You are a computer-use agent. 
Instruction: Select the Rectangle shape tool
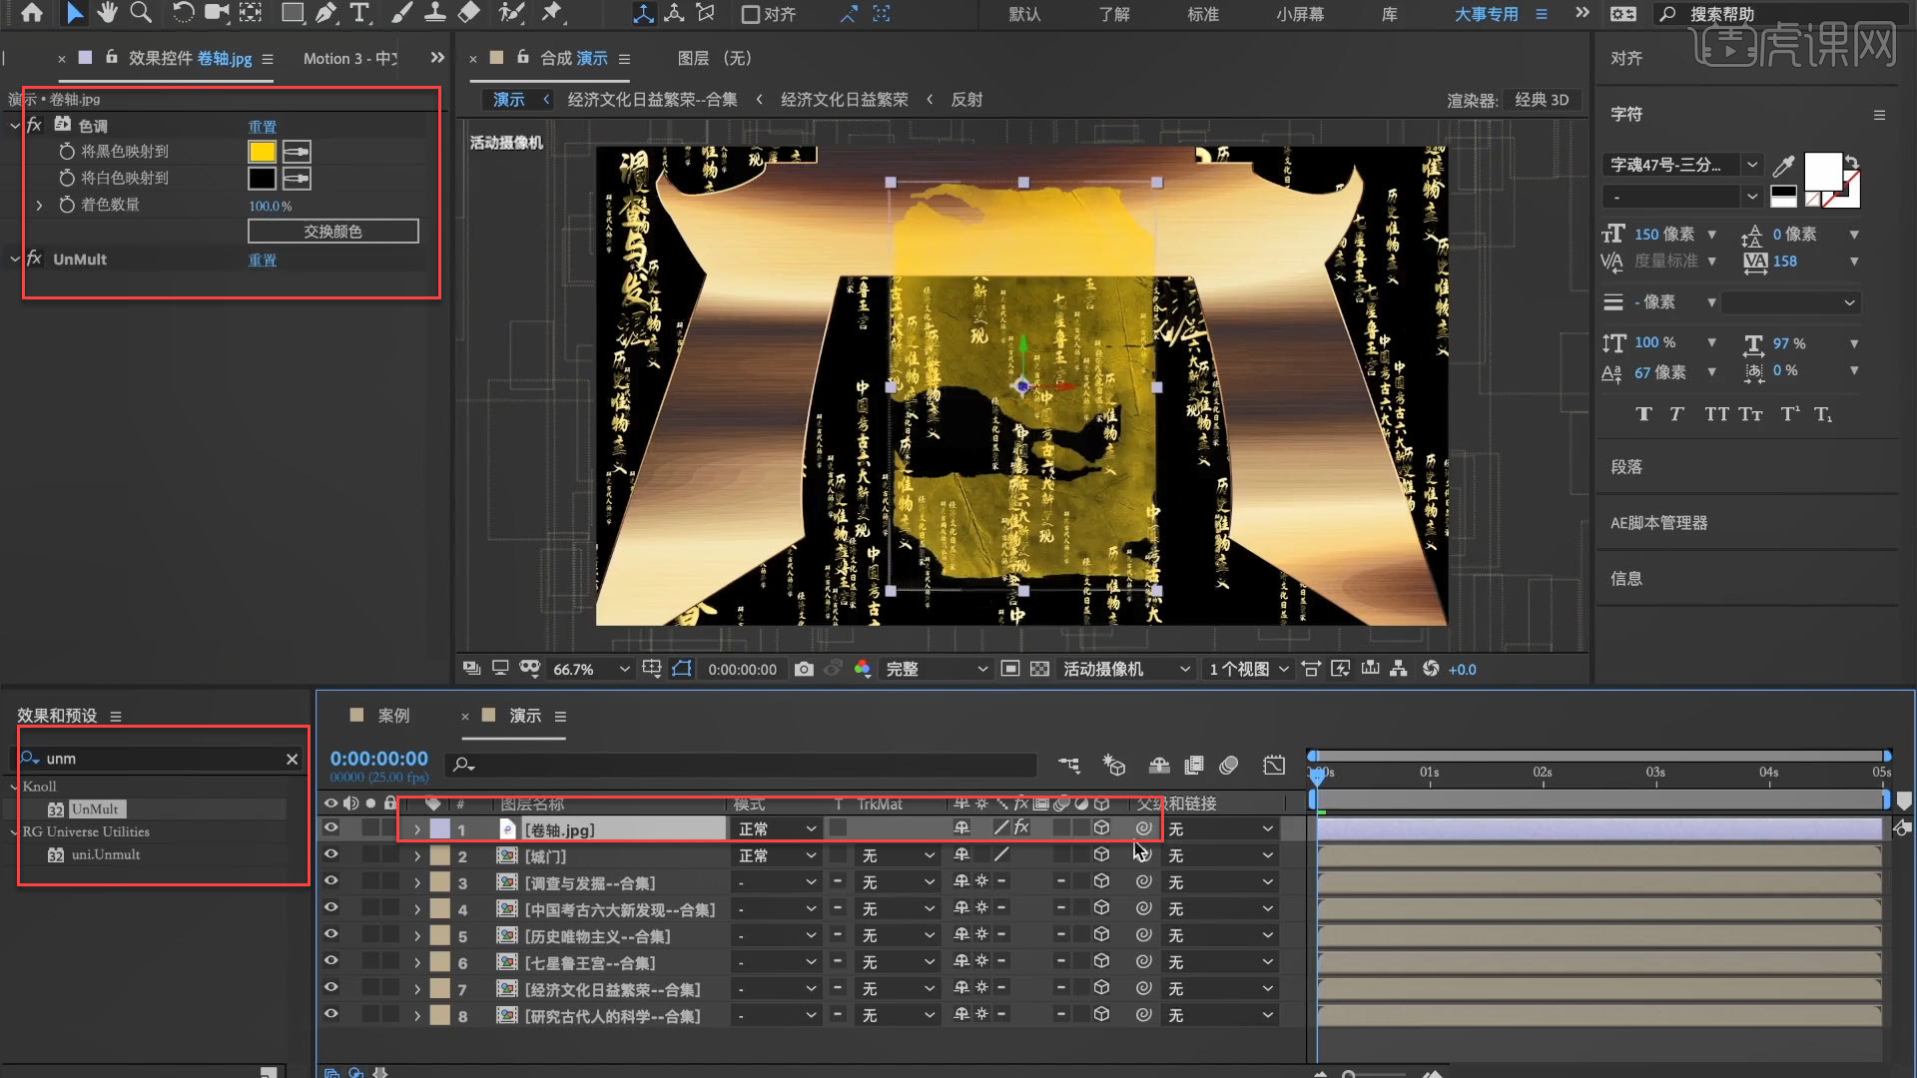pyautogui.click(x=293, y=13)
